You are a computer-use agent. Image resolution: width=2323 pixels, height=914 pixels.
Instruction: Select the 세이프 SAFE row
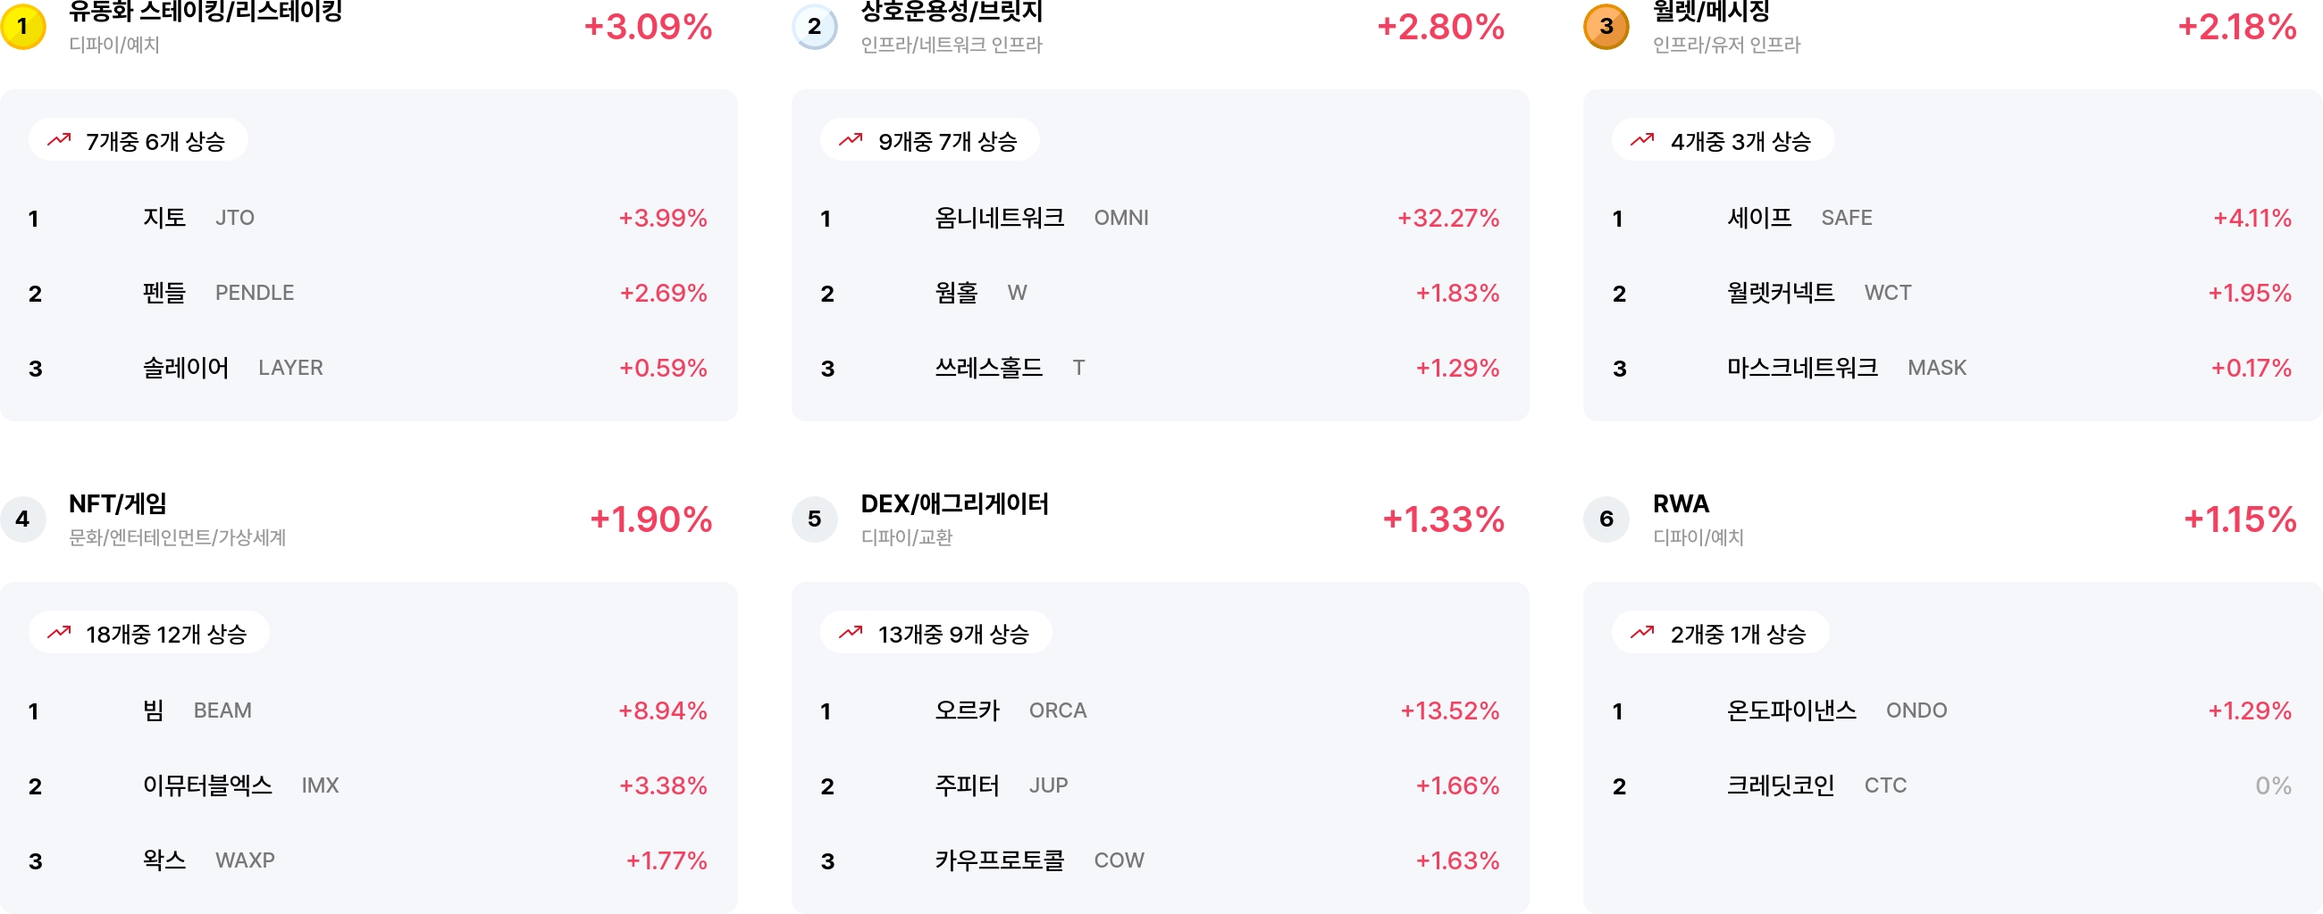pyautogui.click(x=1952, y=218)
